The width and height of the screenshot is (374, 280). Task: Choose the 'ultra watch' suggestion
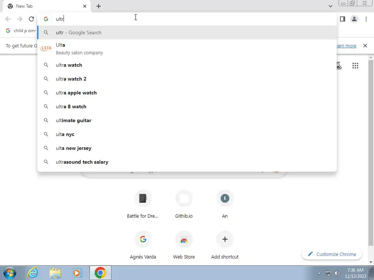[187, 65]
